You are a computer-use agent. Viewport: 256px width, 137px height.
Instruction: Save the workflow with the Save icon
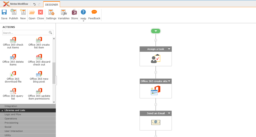4,12
